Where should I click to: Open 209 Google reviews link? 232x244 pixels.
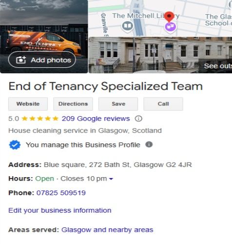[96, 119]
